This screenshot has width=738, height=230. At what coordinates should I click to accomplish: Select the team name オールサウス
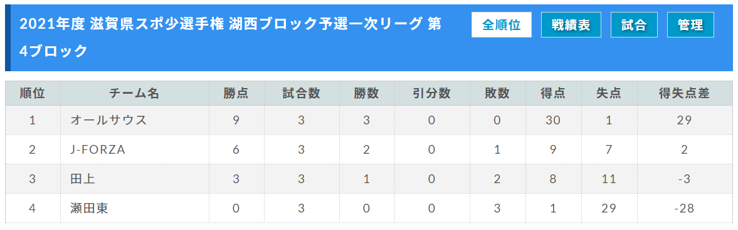tap(108, 120)
